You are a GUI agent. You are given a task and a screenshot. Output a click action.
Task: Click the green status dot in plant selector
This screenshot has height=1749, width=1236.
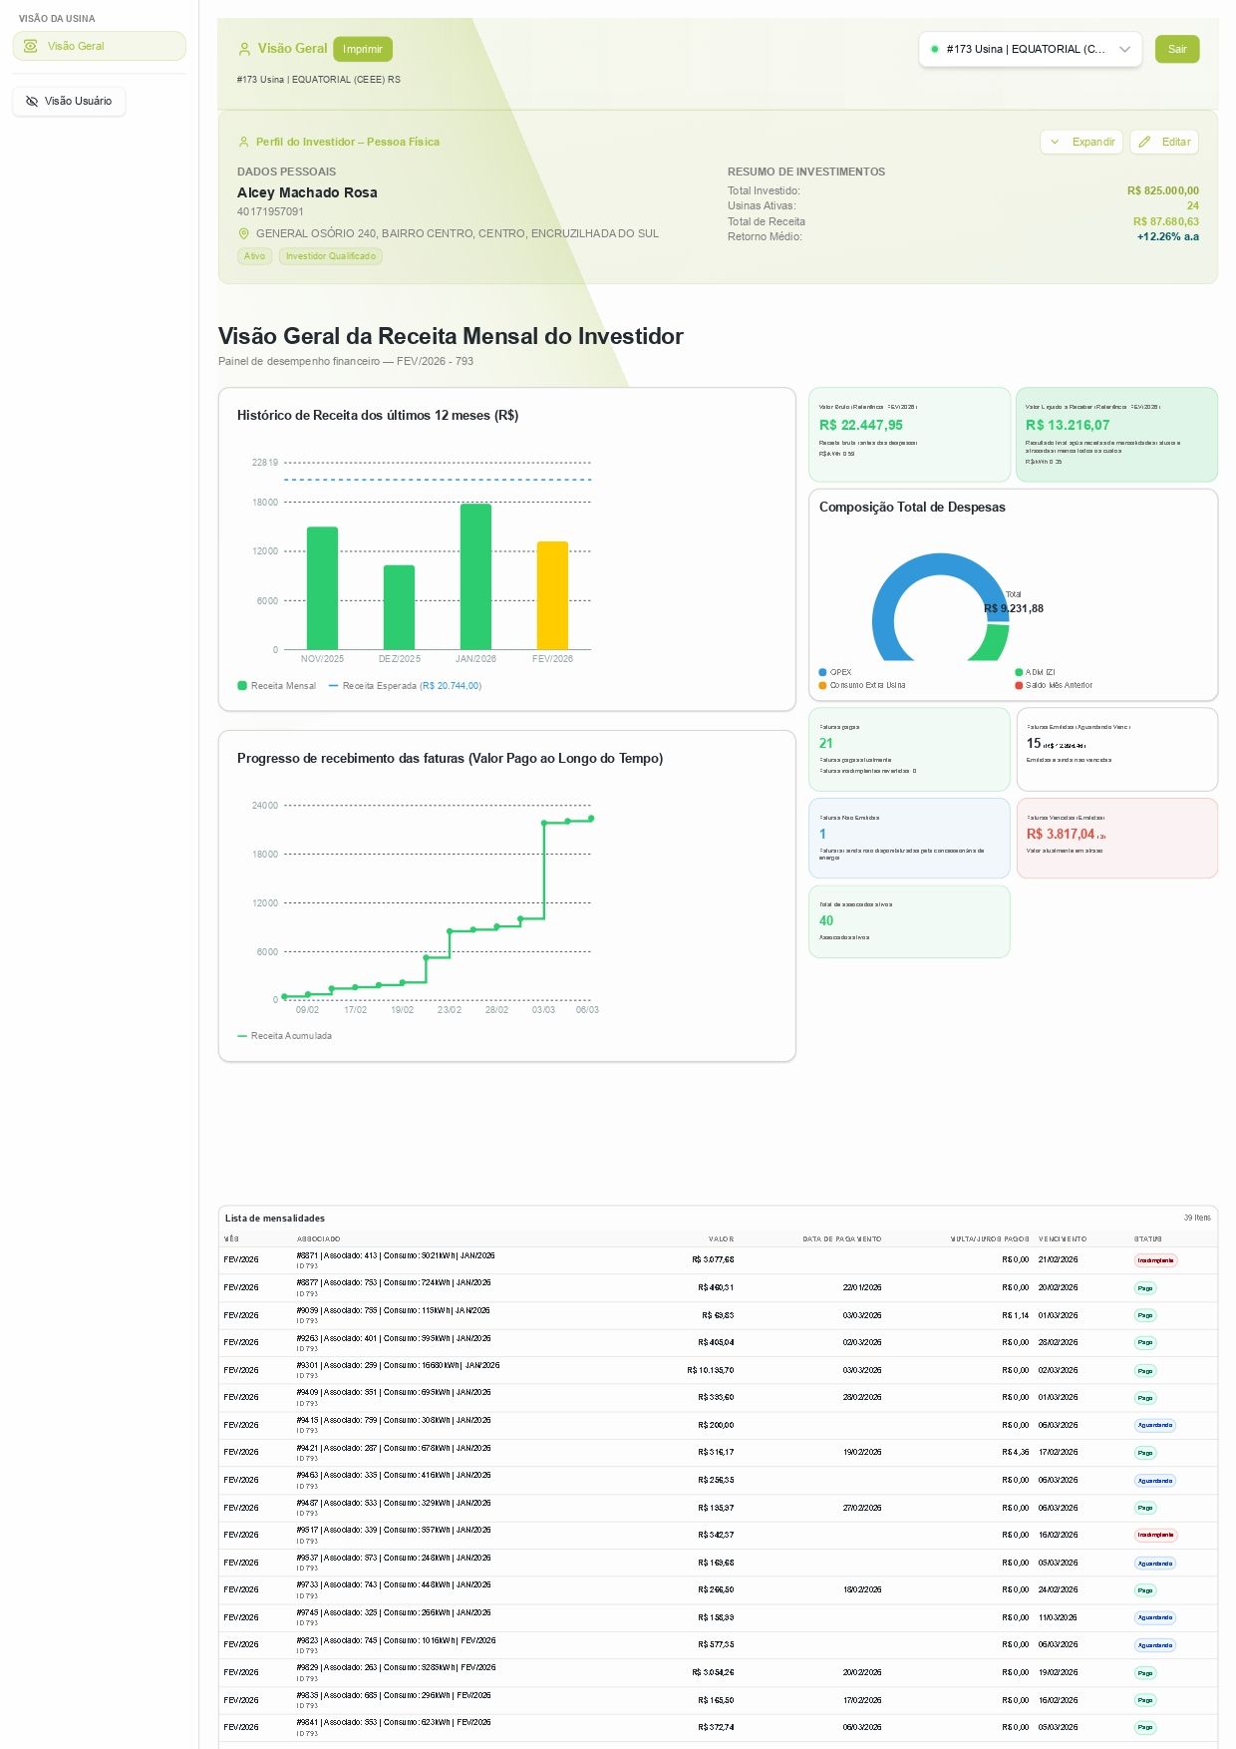point(934,49)
